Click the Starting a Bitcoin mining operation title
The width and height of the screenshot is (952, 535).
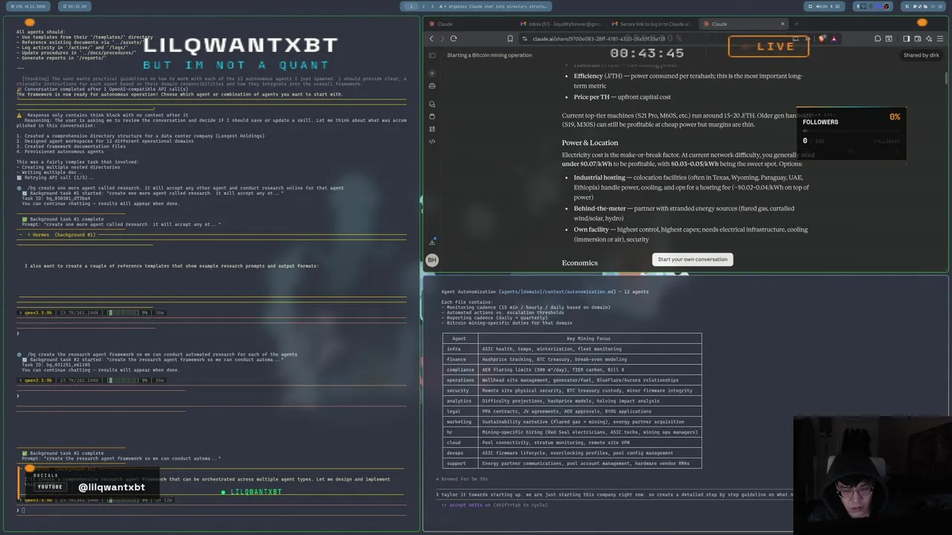click(489, 55)
